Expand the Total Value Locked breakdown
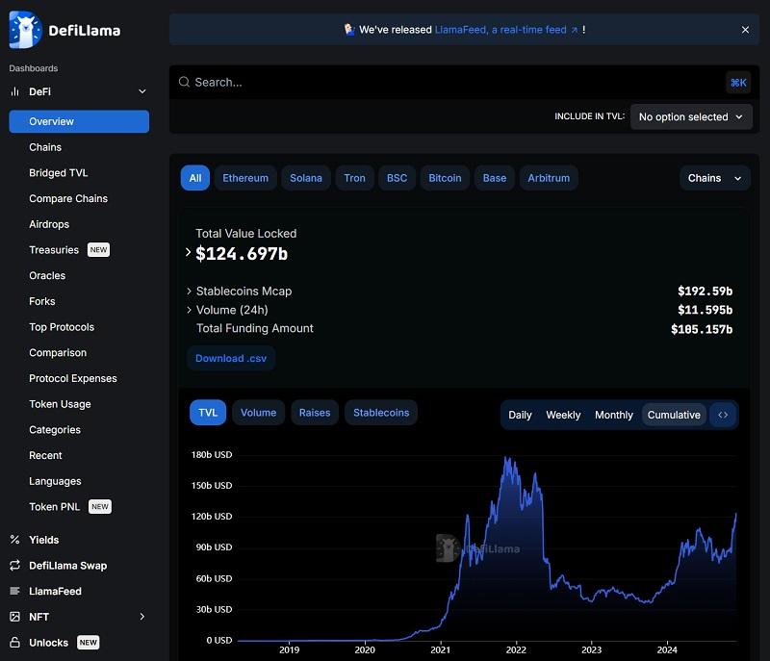The width and height of the screenshot is (770, 661). [188, 252]
